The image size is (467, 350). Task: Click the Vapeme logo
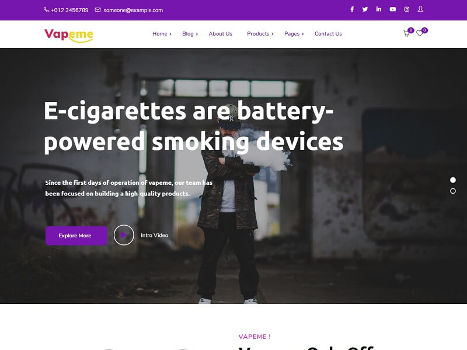(x=69, y=36)
